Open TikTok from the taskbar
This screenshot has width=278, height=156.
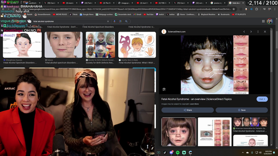[165, 153]
